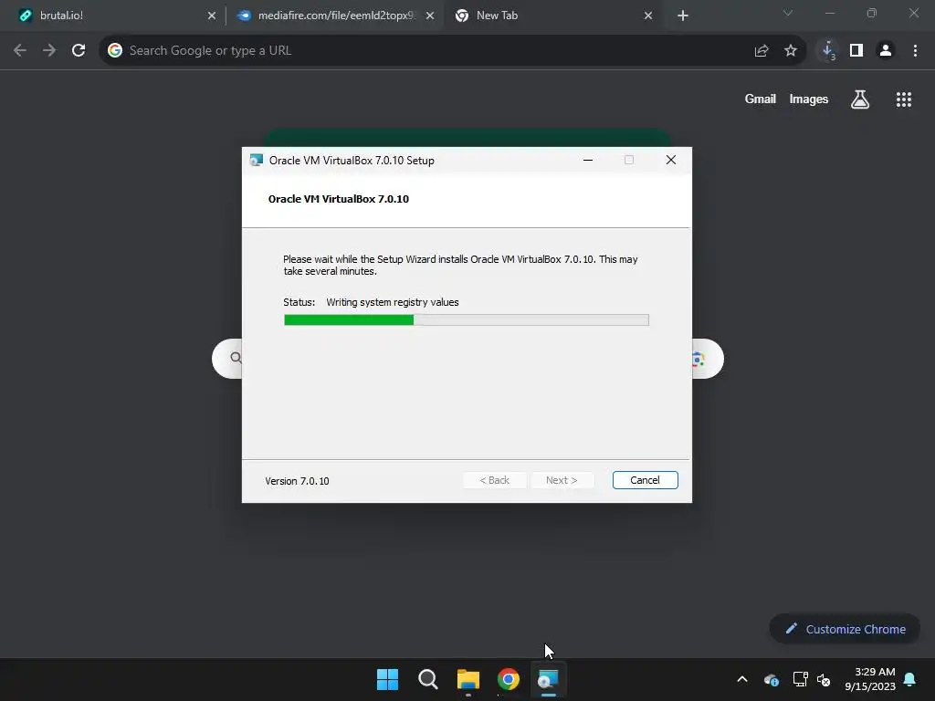Go back in Chrome
Image resolution: width=935 pixels, height=701 pixels.
(20, 50)
